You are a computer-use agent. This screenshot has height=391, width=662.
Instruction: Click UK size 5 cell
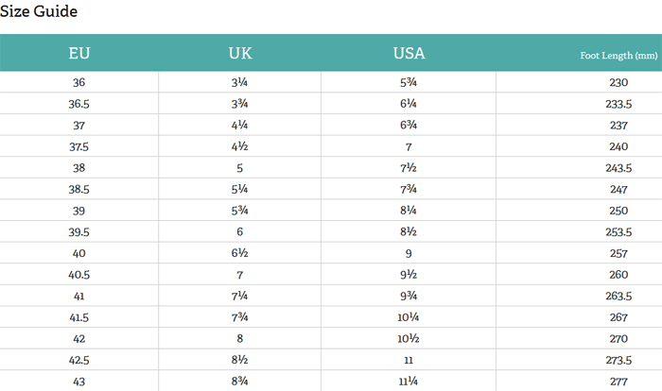tap(240, 167)
